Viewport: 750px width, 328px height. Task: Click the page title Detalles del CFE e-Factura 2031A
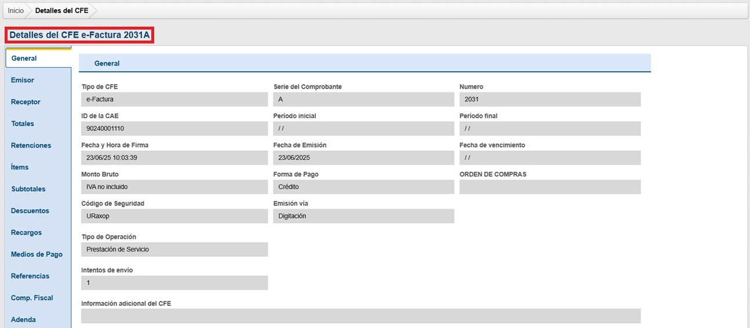(x=79, y=35)
